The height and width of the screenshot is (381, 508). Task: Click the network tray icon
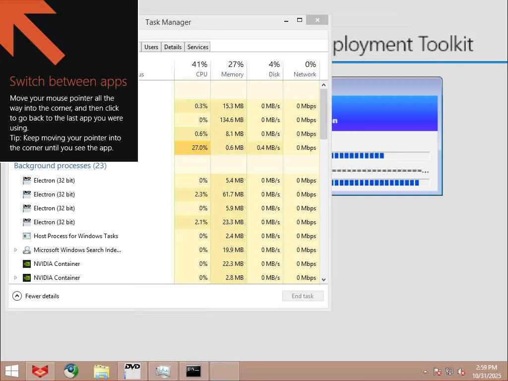coord(449,372)
